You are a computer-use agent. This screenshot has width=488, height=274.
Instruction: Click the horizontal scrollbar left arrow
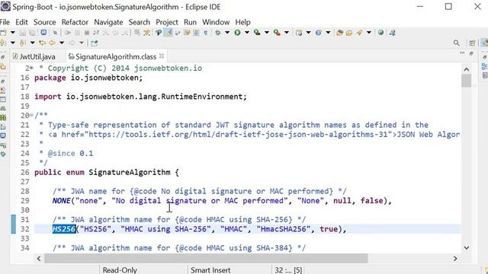tap(39, 258)
